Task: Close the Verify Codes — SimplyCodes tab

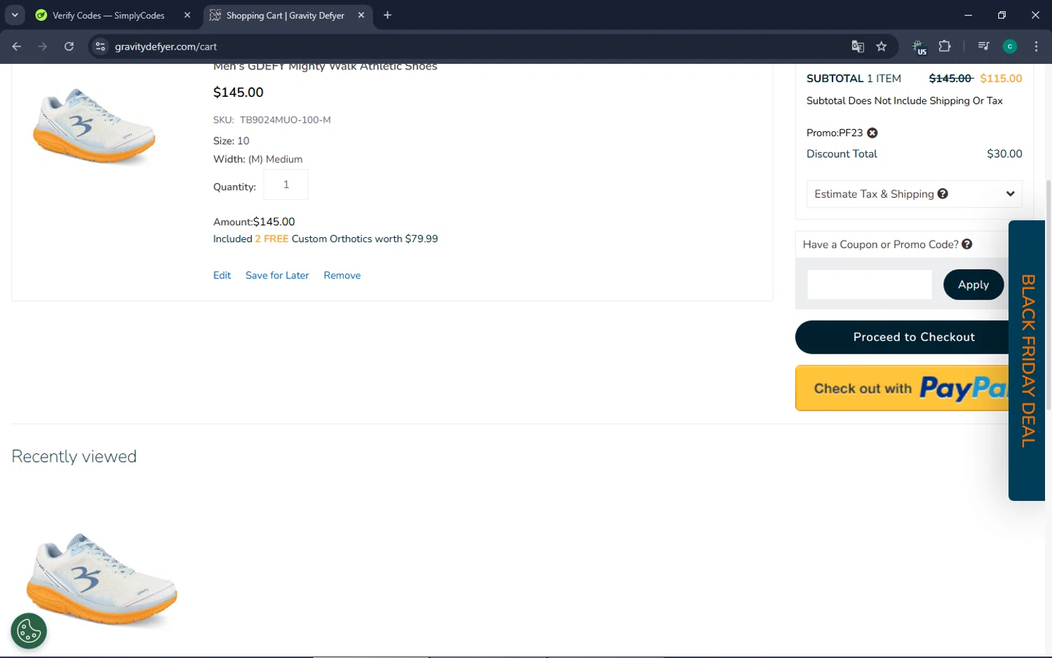Action: pos(187,15)
